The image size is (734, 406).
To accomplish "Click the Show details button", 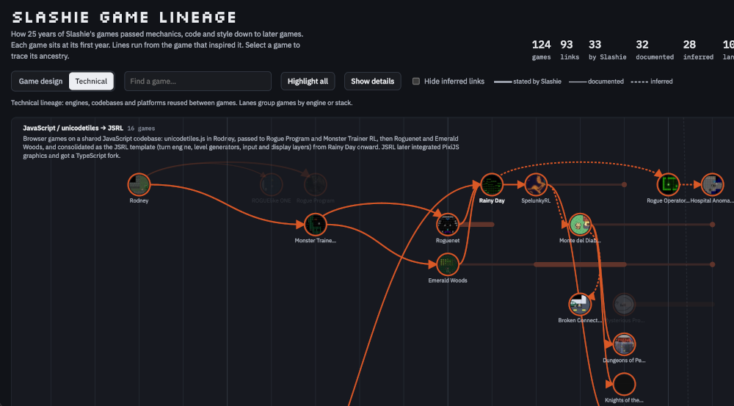I will [x=373, y=81].
